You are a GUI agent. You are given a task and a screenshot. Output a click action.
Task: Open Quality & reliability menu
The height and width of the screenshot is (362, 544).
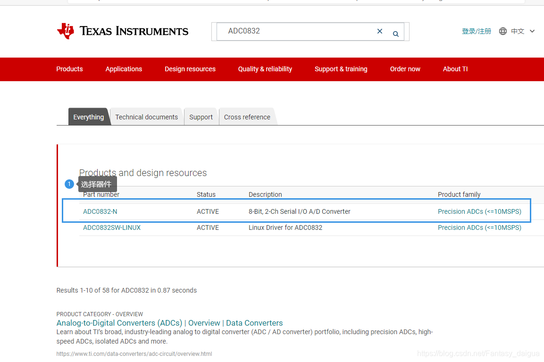pos(265,69)
